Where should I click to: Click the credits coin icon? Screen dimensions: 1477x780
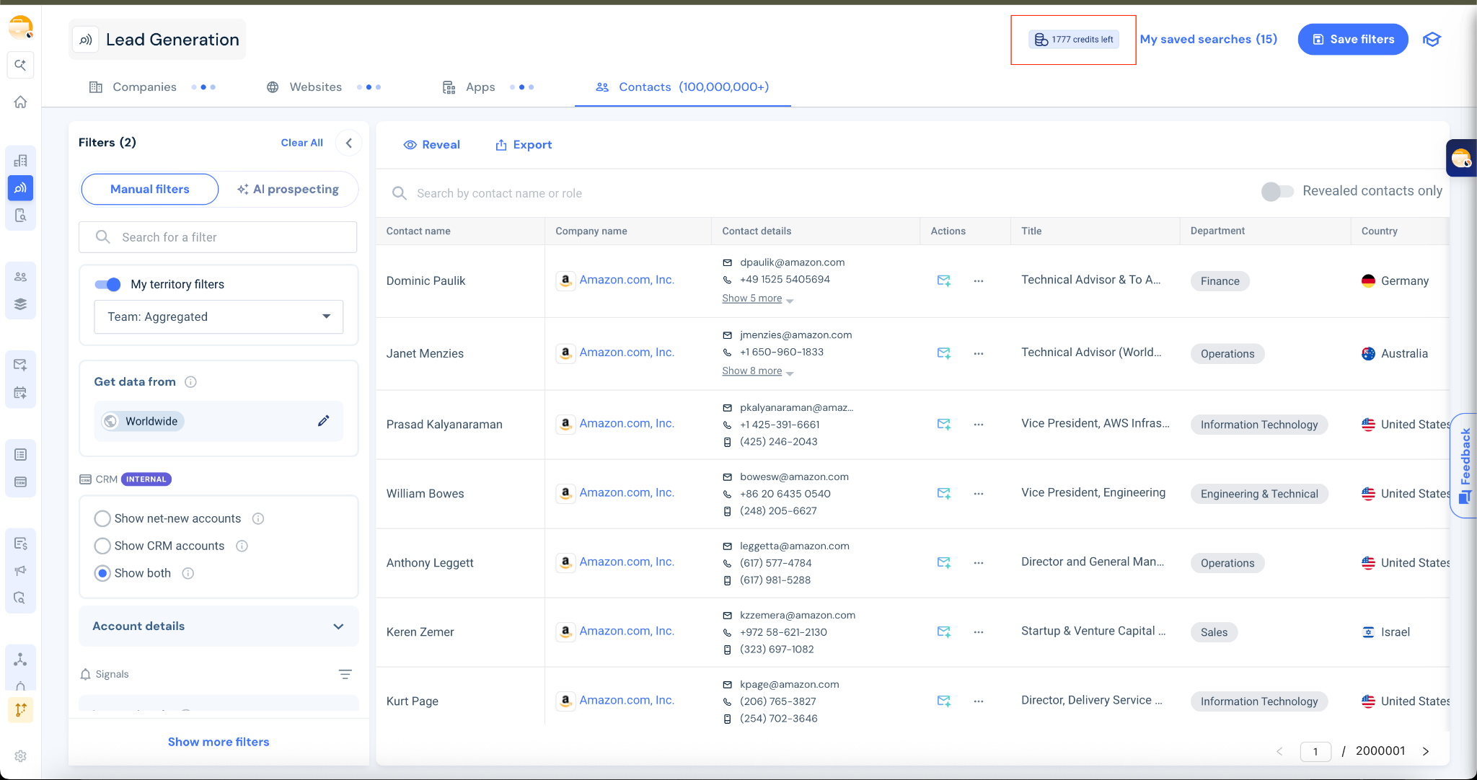(x=1041, y=40)
